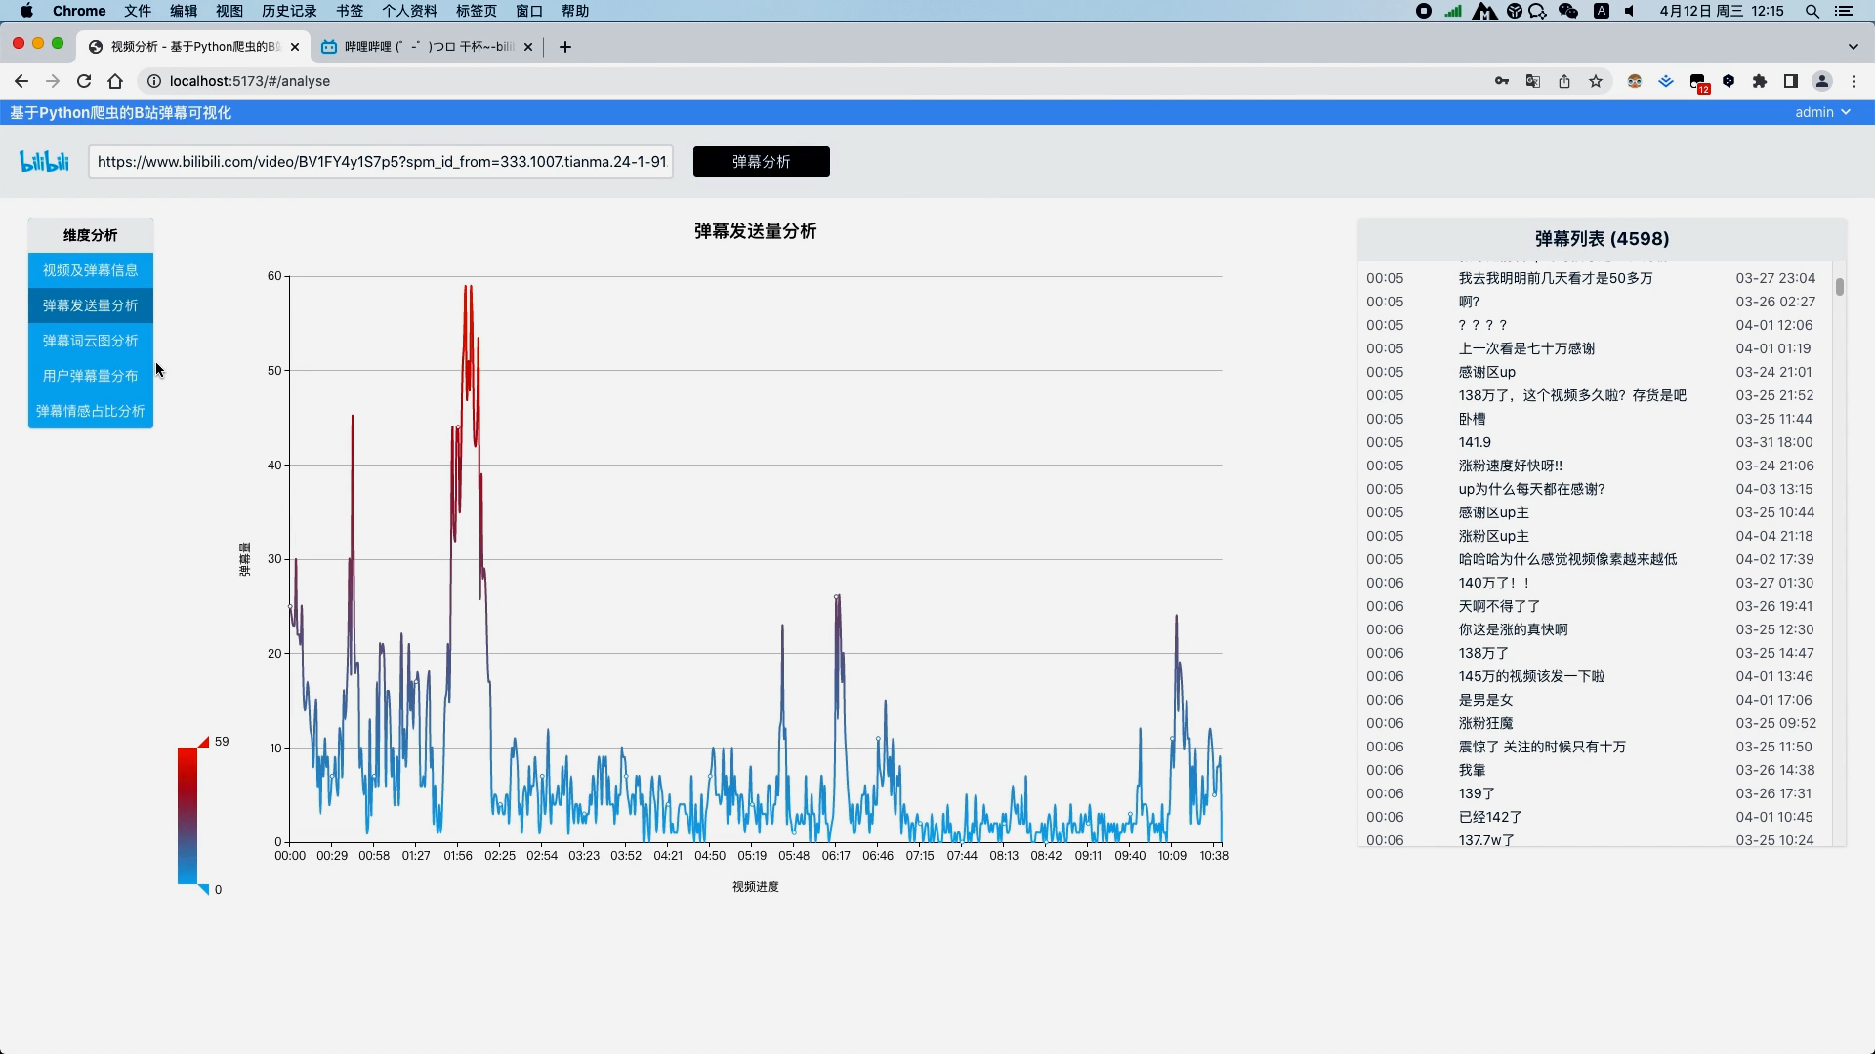Click the visual map top handle at 59

[203, 743]
